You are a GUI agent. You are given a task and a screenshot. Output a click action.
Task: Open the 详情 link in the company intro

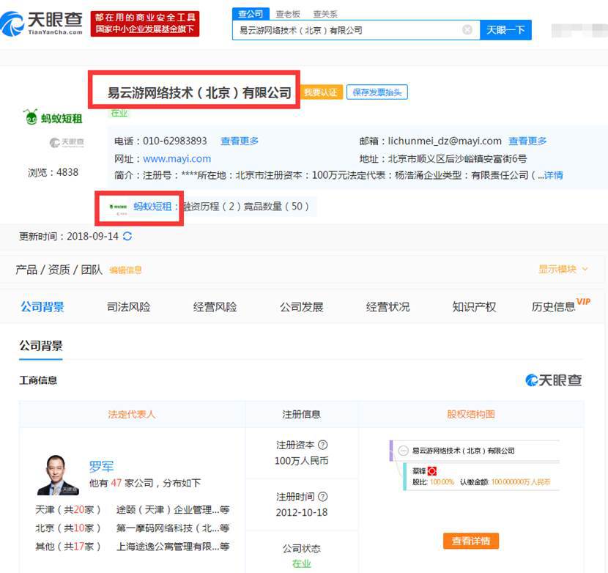(x=553, y=175)
